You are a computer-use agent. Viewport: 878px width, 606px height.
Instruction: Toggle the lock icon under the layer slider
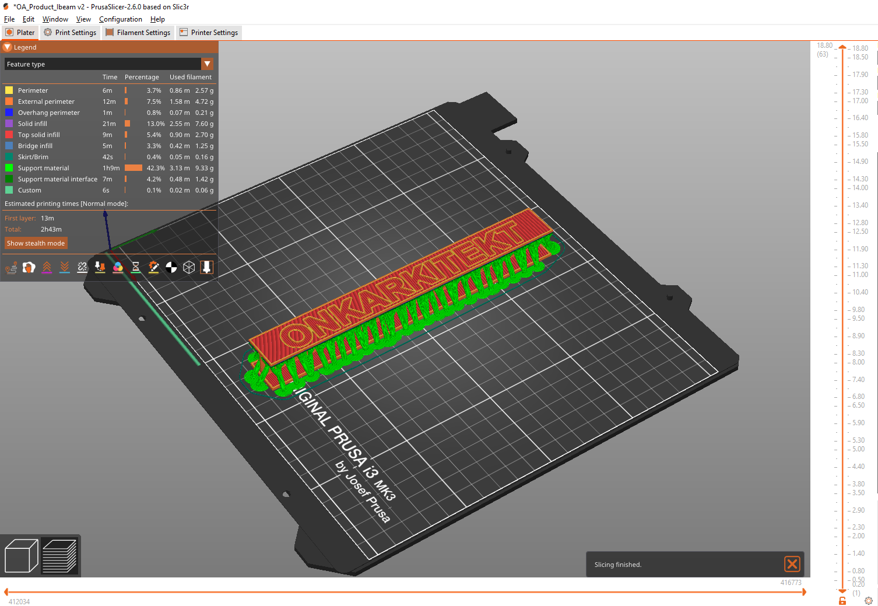coord(842,601)
